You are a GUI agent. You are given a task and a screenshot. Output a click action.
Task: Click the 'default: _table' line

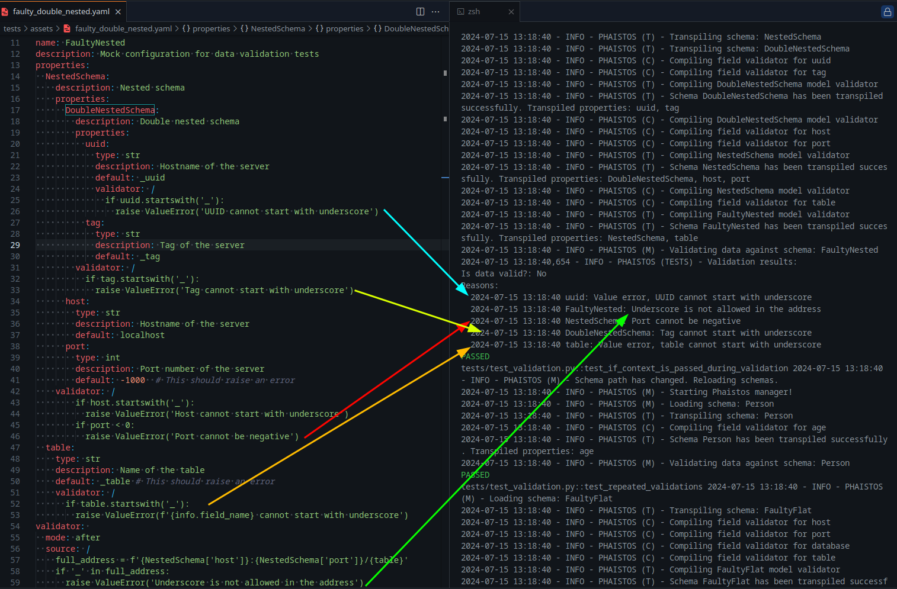point(93,481)
